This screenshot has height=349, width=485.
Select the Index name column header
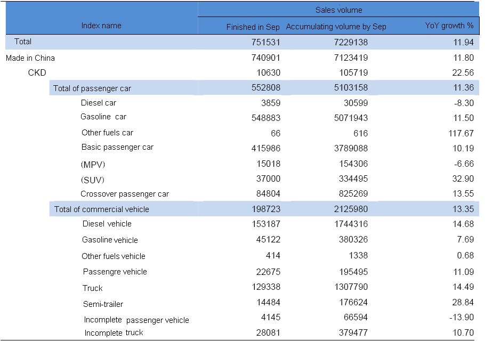click(x=101, y=26)
